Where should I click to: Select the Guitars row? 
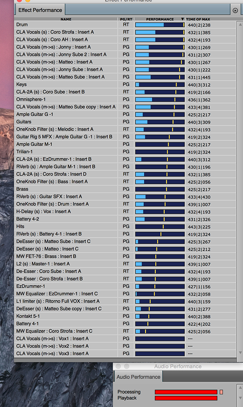pos(24,122)
